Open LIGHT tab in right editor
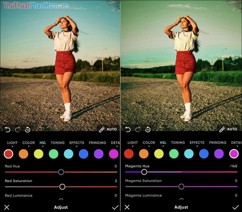 tap(132, 143)
